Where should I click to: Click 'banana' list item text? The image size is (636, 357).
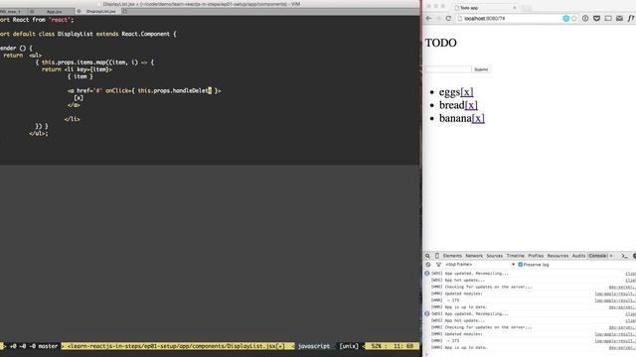[455, 118]
